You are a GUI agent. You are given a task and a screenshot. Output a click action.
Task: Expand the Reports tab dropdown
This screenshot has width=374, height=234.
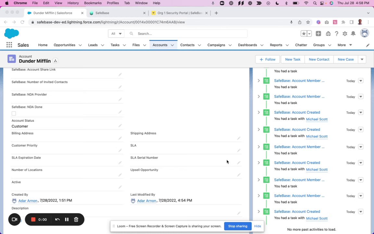(287, 45)
